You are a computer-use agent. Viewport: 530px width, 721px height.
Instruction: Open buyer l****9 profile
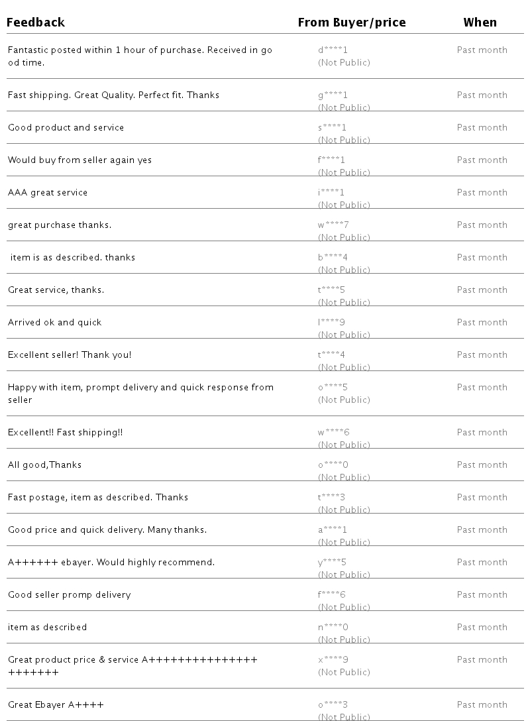(x=331, y=322)
